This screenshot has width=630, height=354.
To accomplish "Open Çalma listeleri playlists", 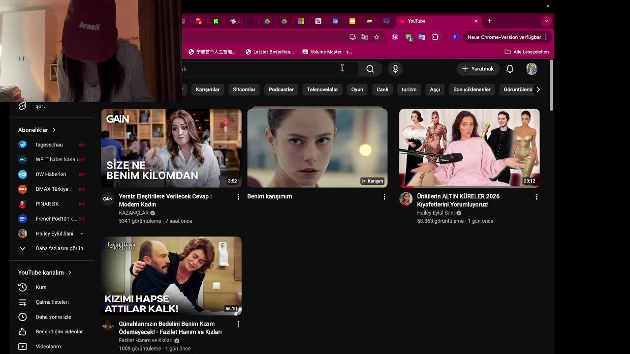I will tap(52, 302).
